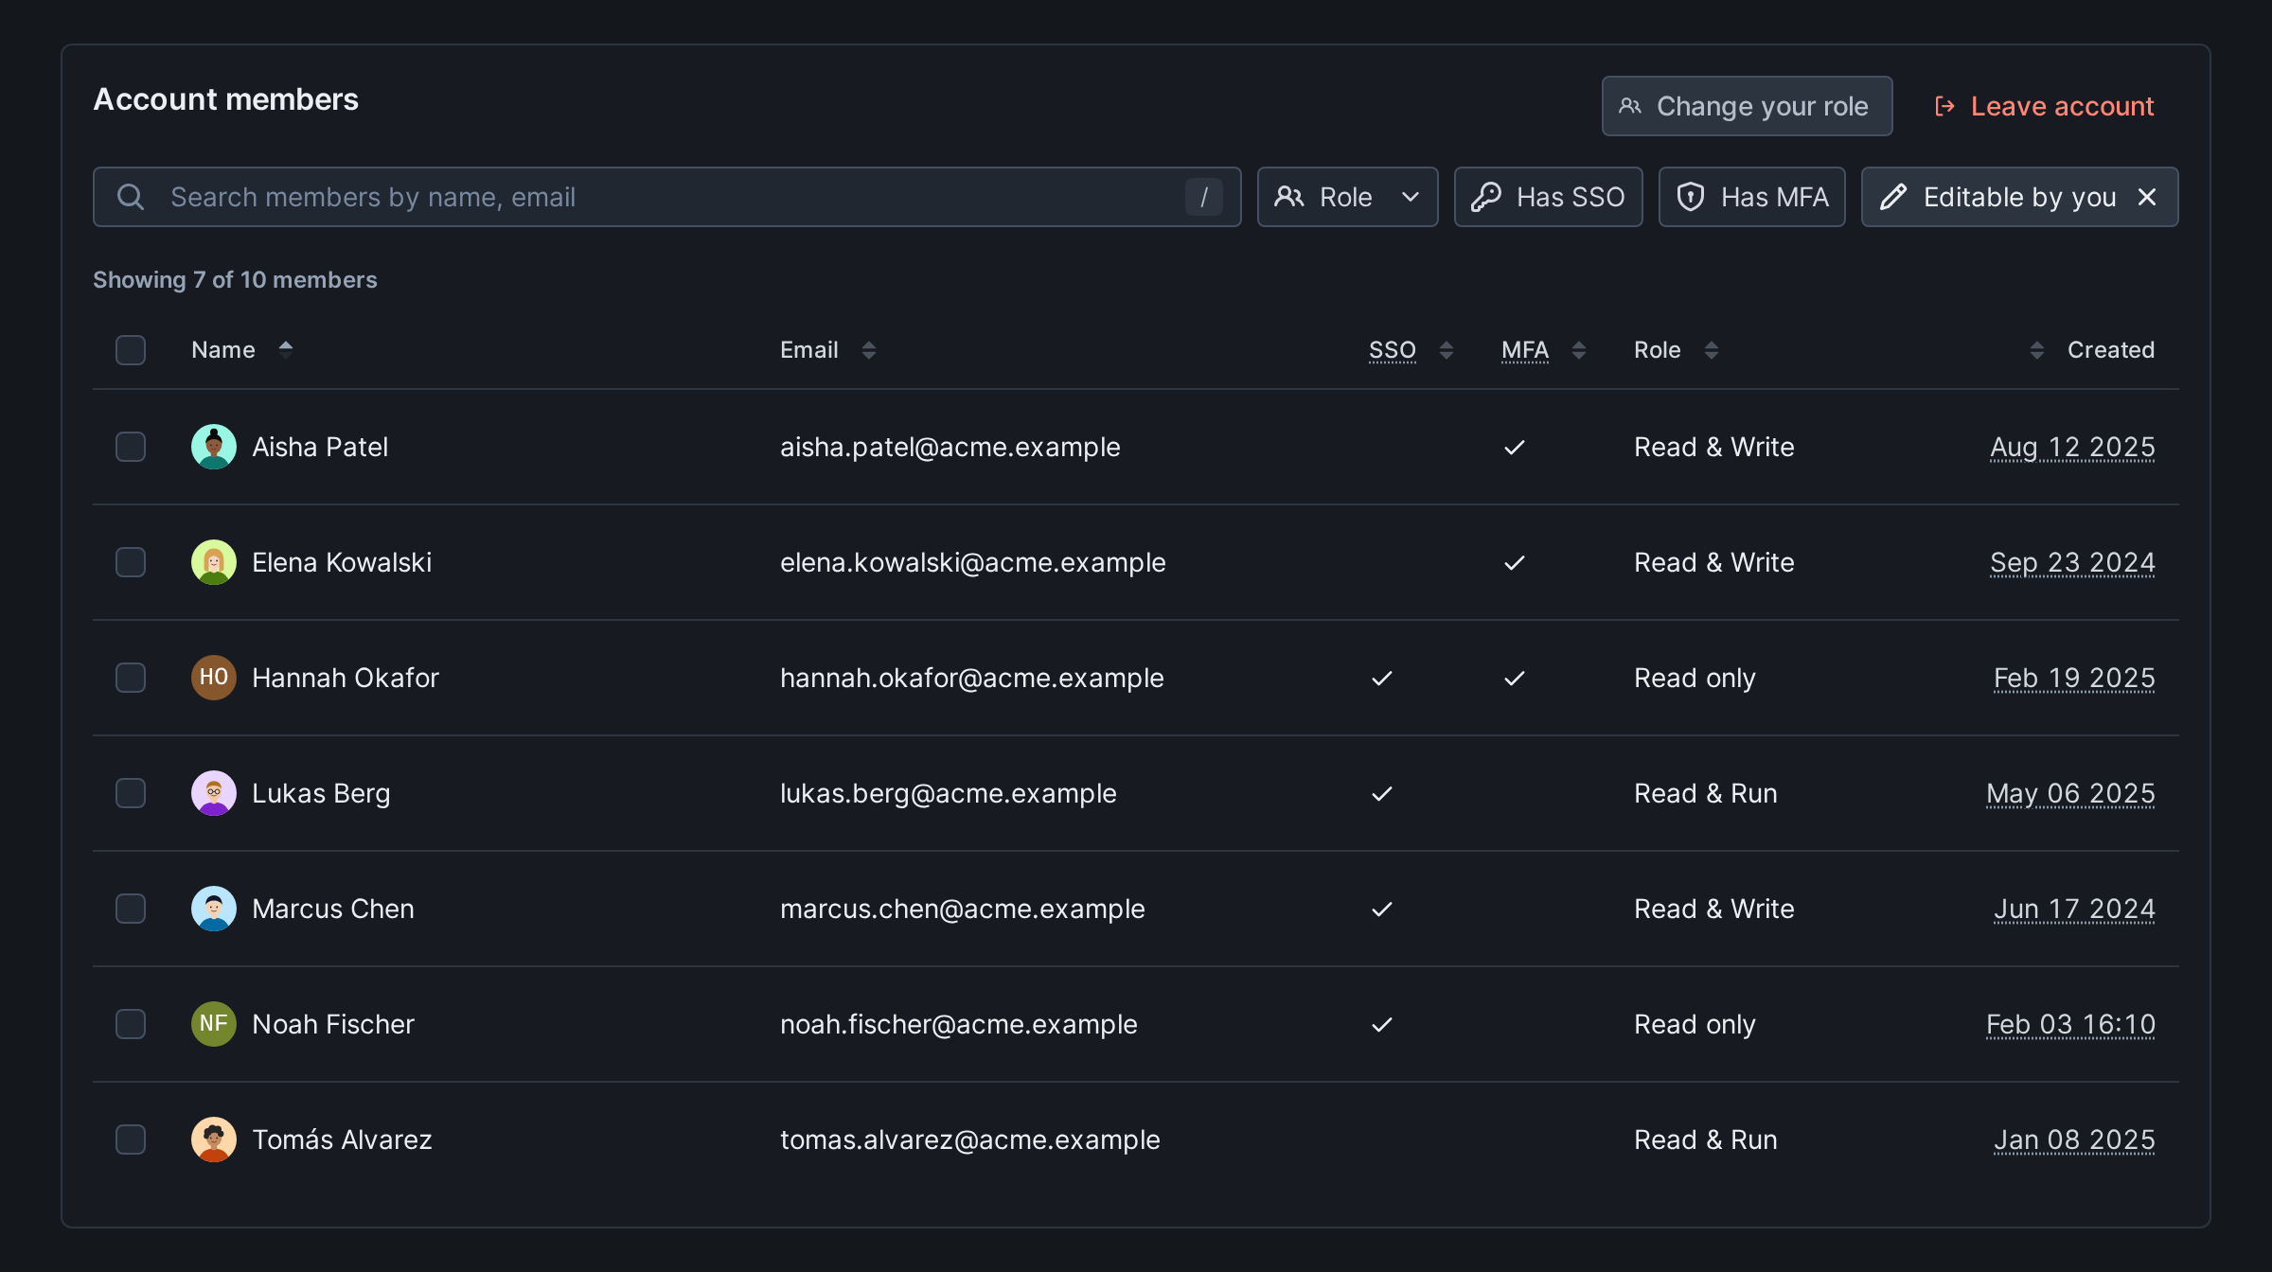The image size is (2272, 1272).
Task: Select Hannah Okafor's row checkbox
Action: (x=131, y=678)
